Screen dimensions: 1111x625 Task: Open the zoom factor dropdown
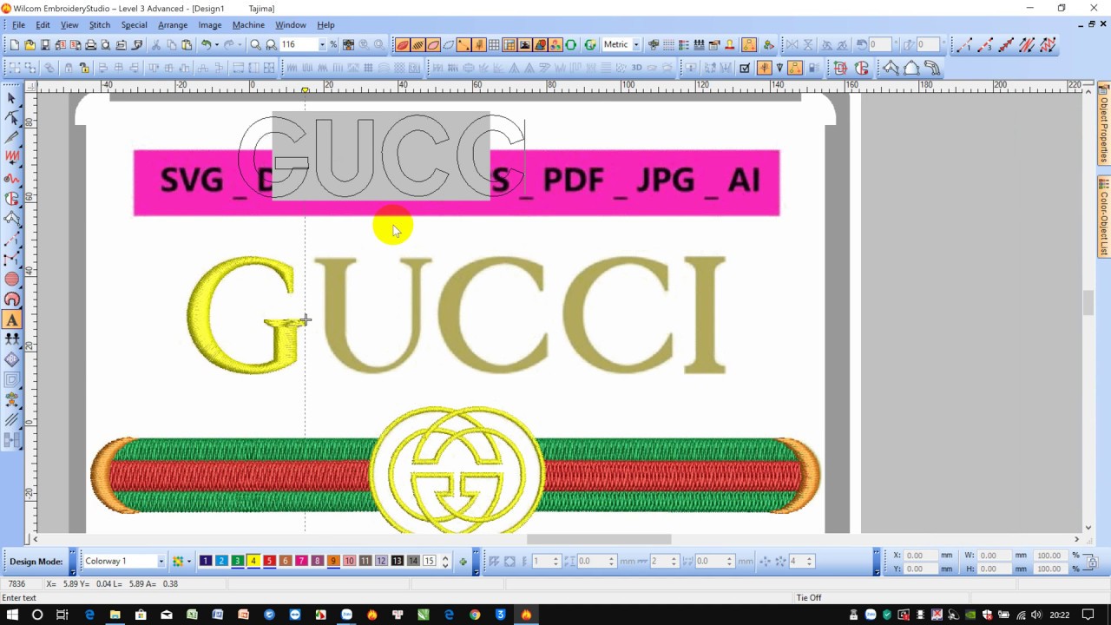click(x=322, y=45)
